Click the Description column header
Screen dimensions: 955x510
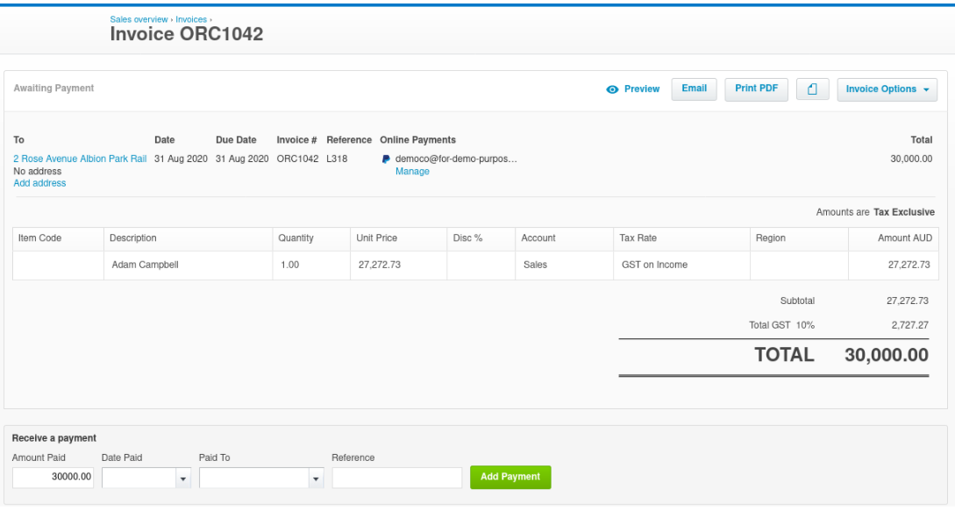coord(189,238)
